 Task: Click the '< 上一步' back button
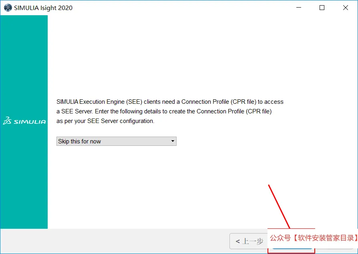click(x=249, y=241)
